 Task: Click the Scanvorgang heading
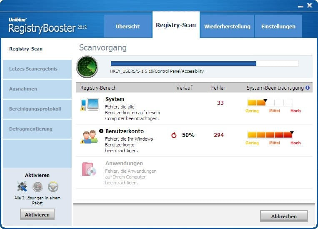click(x=103, y=48)
